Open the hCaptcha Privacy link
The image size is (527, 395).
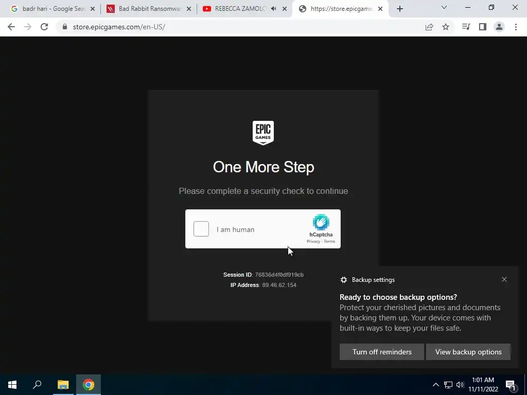pyautogui.click(x=313, y=242)
